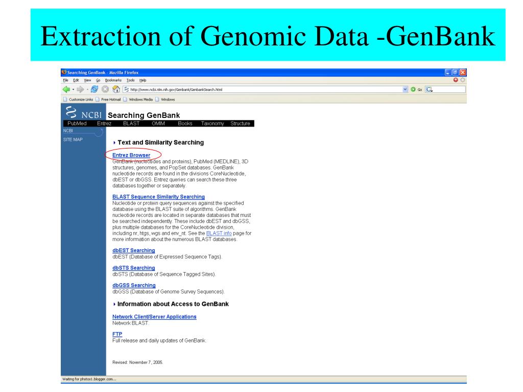Open the Customize Links bookmark
This screenshot has width=523, height=392.
pyautogui.click(x=78, y=100)
